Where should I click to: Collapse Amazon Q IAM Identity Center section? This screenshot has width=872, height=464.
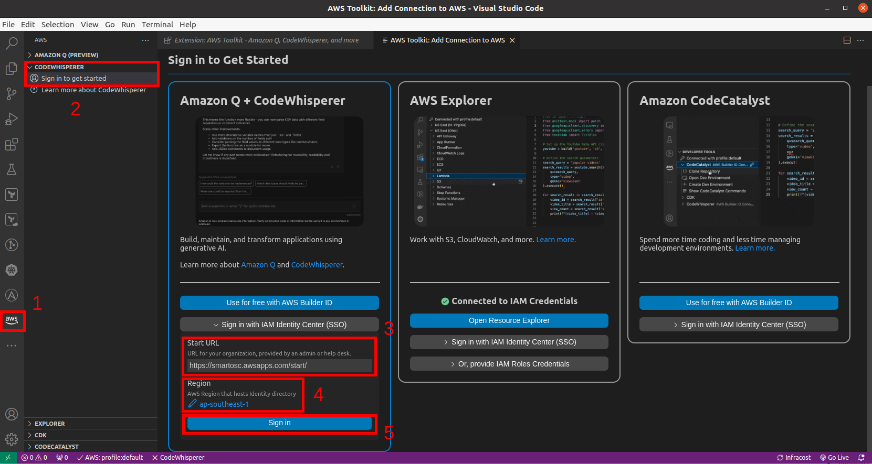coord(279,325)
